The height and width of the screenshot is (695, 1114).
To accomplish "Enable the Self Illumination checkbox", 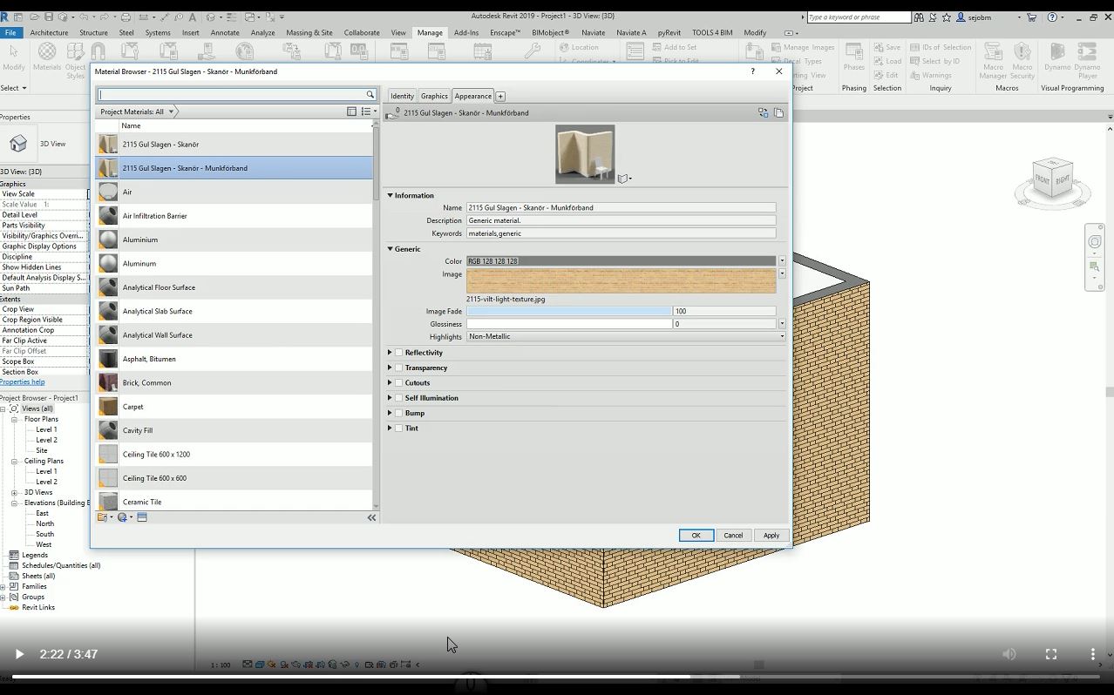I will click(398, 398).
